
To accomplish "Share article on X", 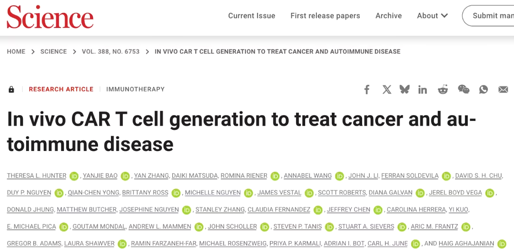I will (387, 90).
